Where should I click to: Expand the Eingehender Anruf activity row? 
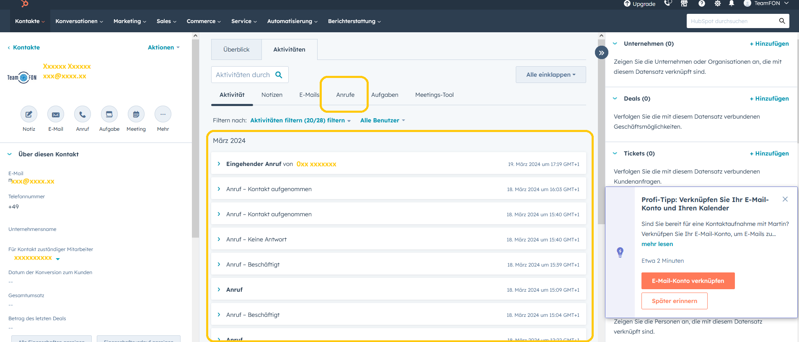[219, 164]
